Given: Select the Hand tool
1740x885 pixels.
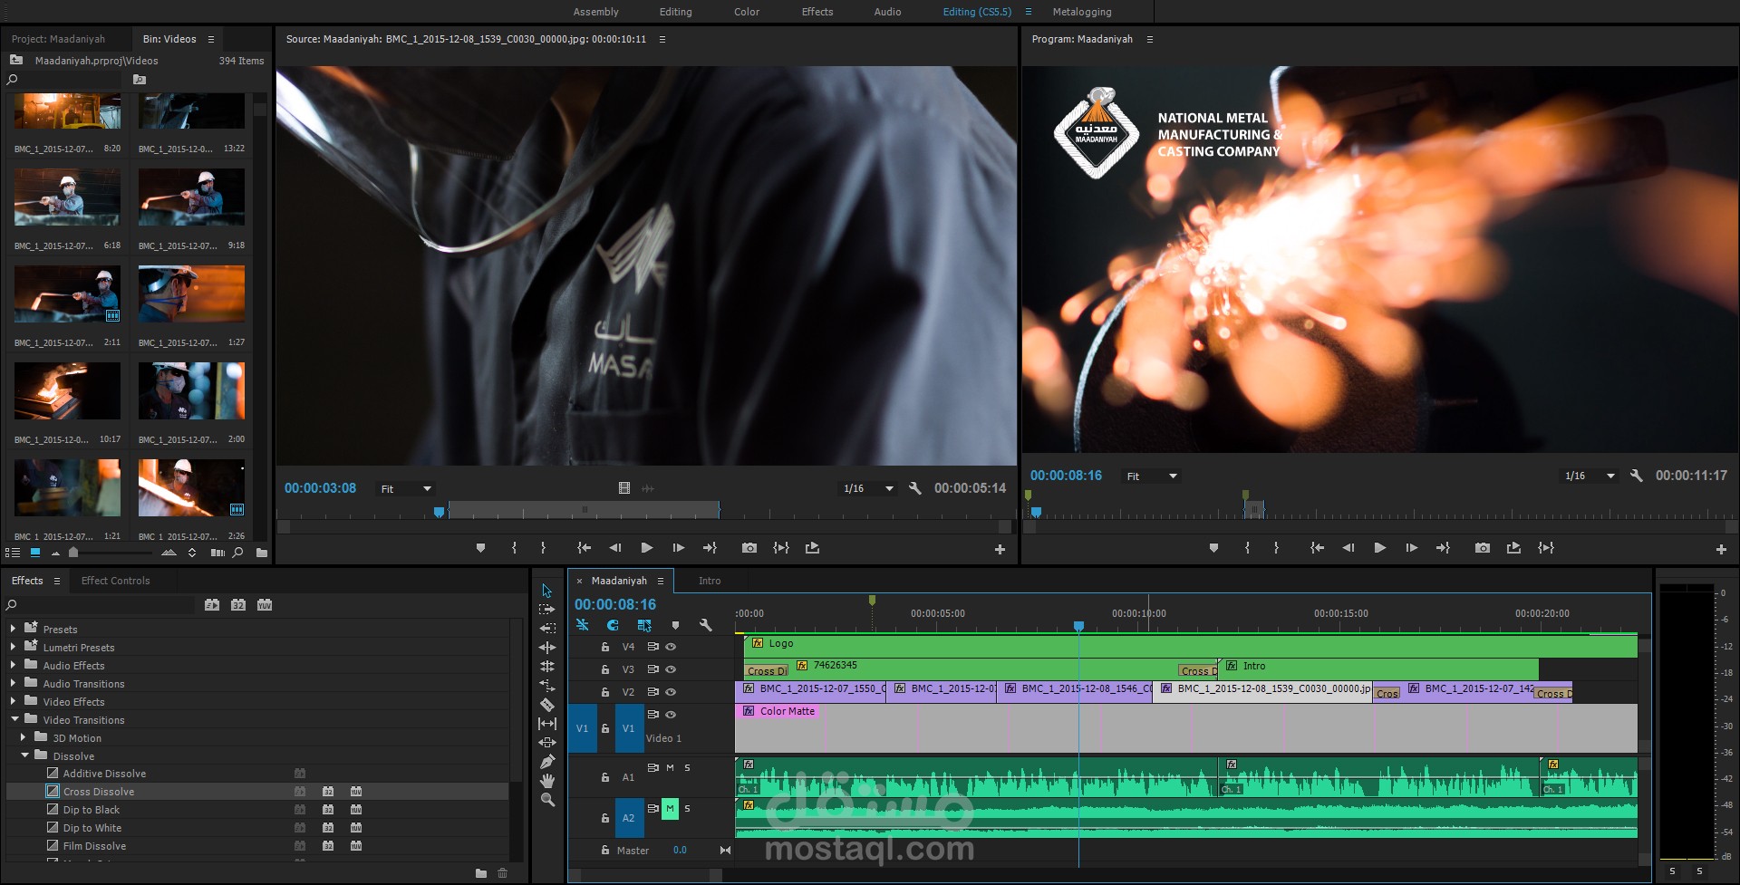Looking at the screenshot, I should tap(547, 781).
